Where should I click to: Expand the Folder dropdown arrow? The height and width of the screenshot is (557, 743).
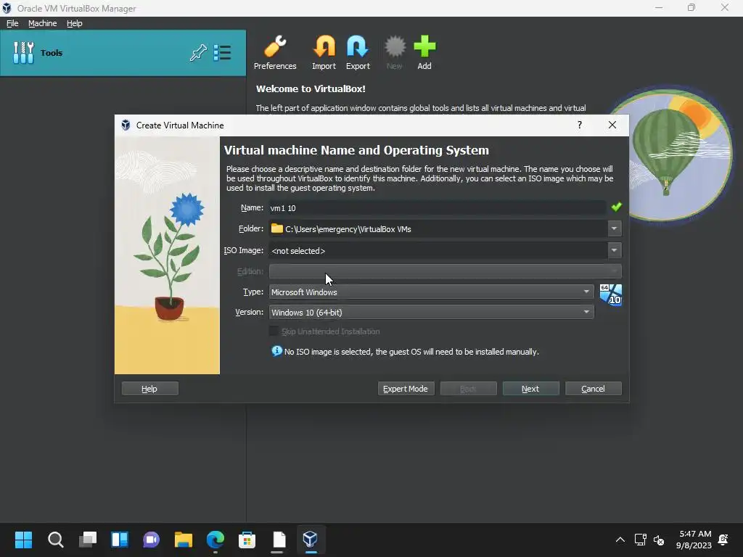(x=614, y=228)
